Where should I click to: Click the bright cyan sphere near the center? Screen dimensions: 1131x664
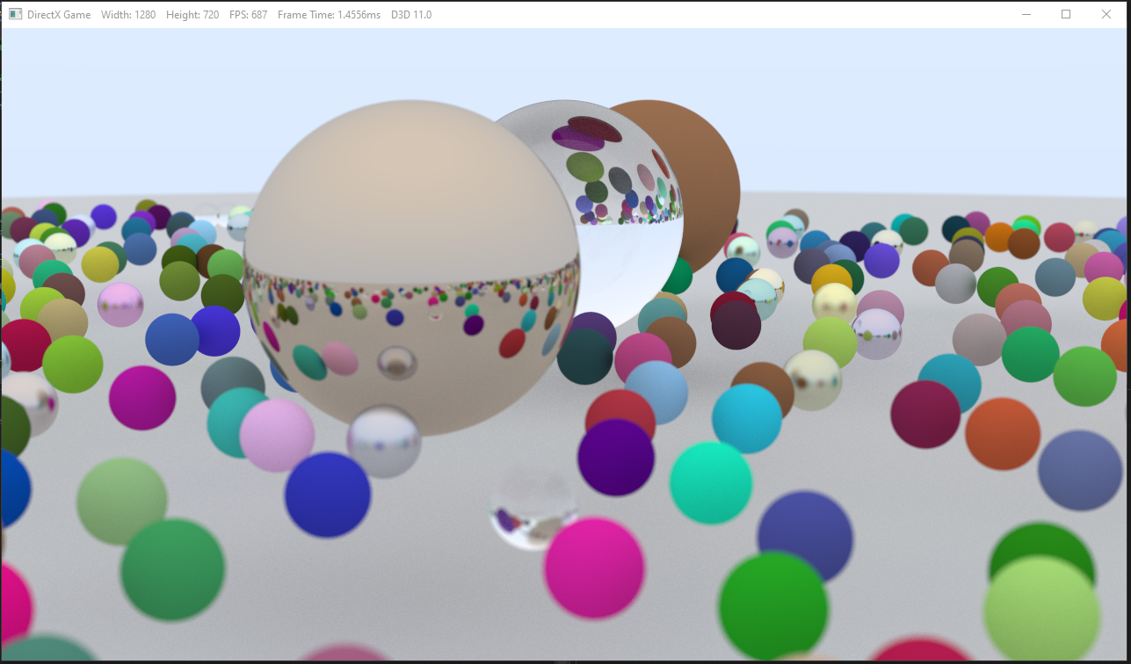[x=746, y=418]
